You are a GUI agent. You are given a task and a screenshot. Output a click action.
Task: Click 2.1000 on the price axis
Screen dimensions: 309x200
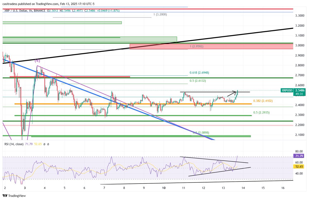299,135
